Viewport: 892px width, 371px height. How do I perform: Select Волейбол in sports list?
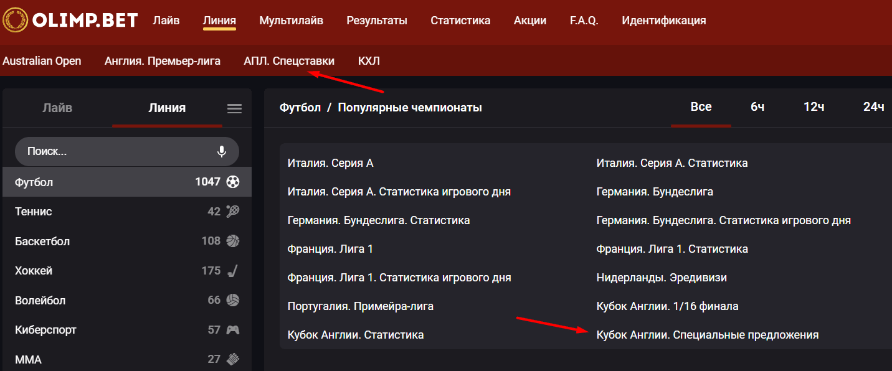point(127,300)
